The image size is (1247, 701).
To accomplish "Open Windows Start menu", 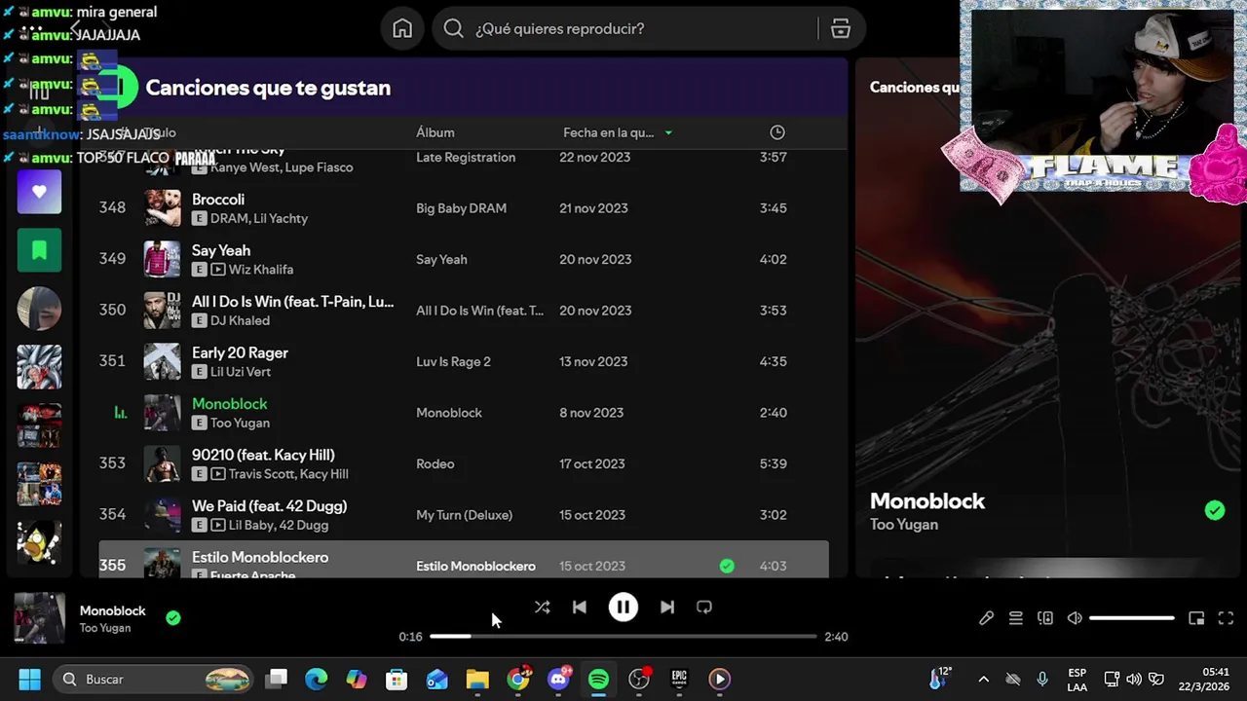I will coord(29,680).
